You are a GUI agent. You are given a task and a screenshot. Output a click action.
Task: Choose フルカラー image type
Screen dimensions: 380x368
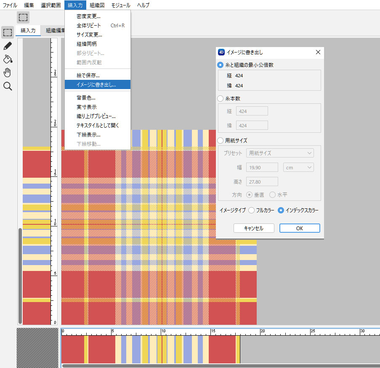(x=252, y=210)
